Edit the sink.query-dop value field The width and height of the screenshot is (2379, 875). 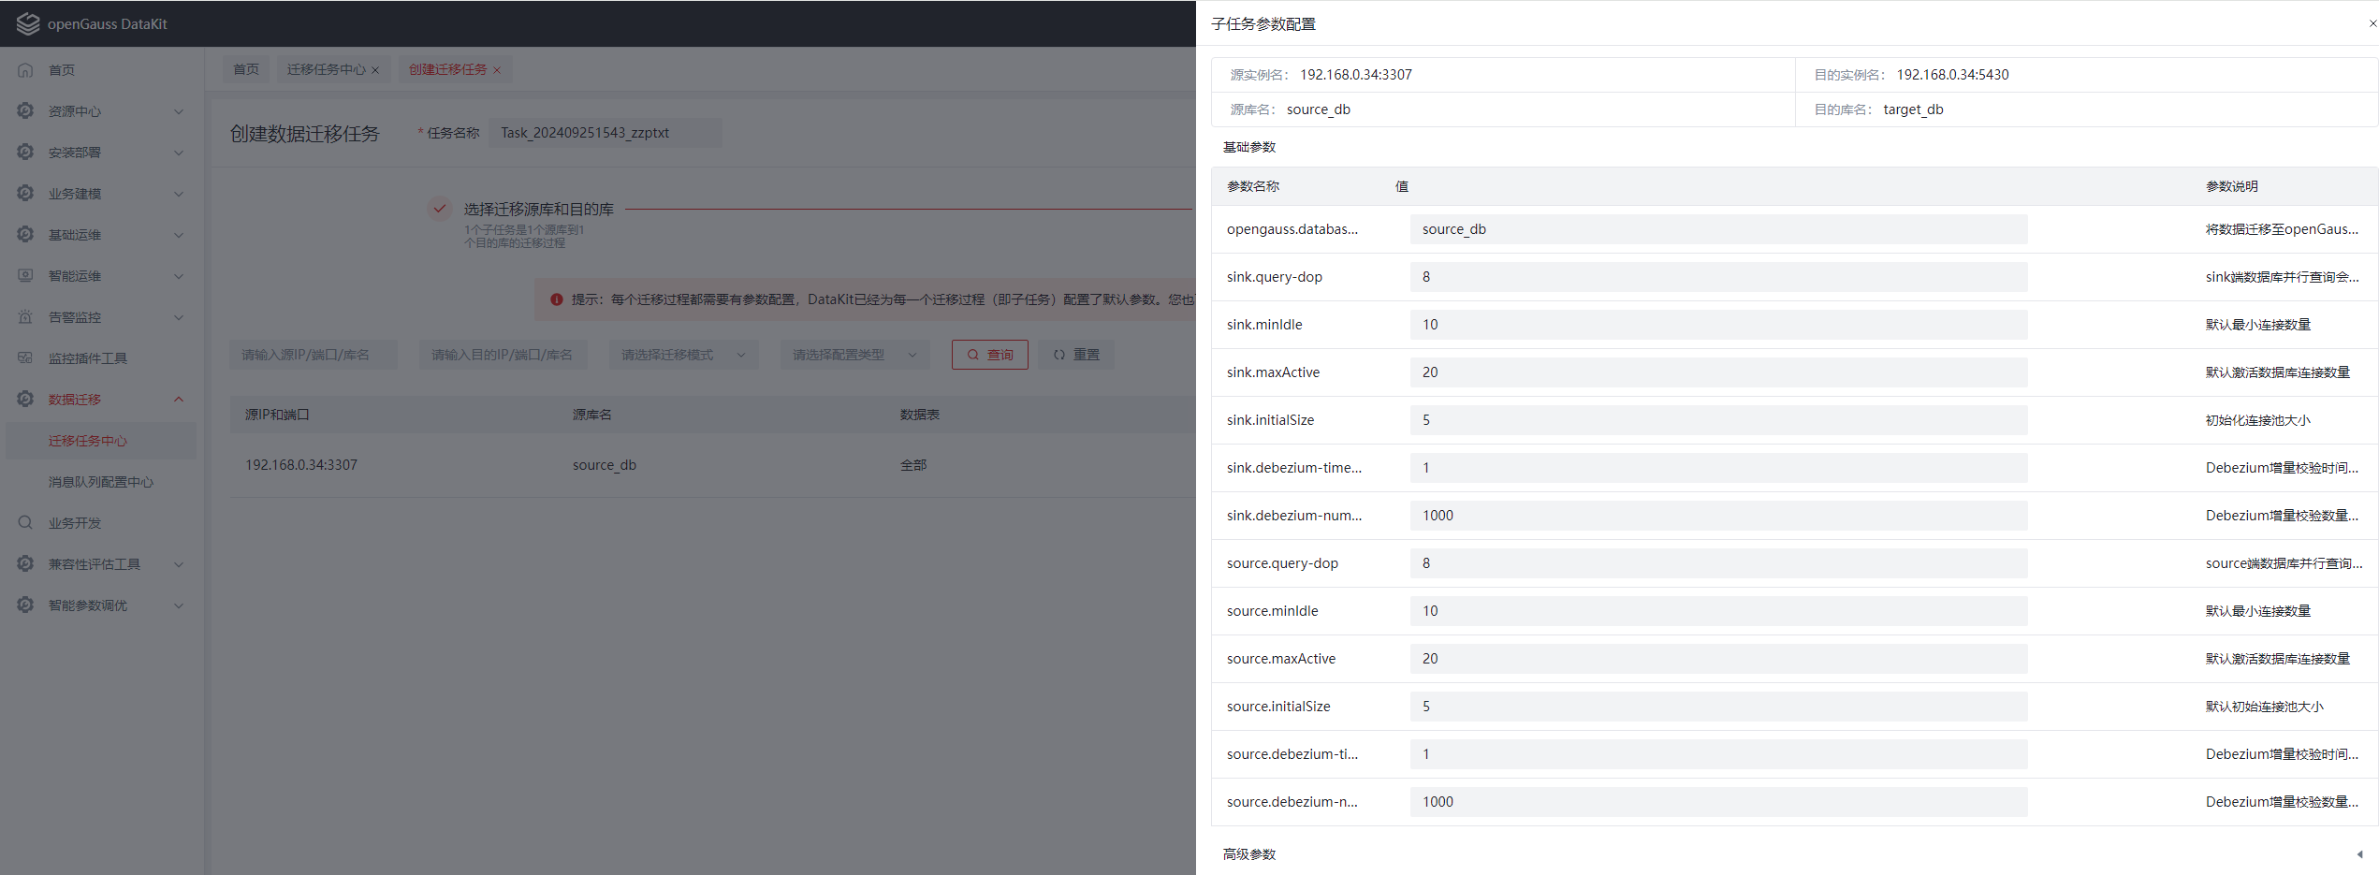click(x=1717, y=276)
